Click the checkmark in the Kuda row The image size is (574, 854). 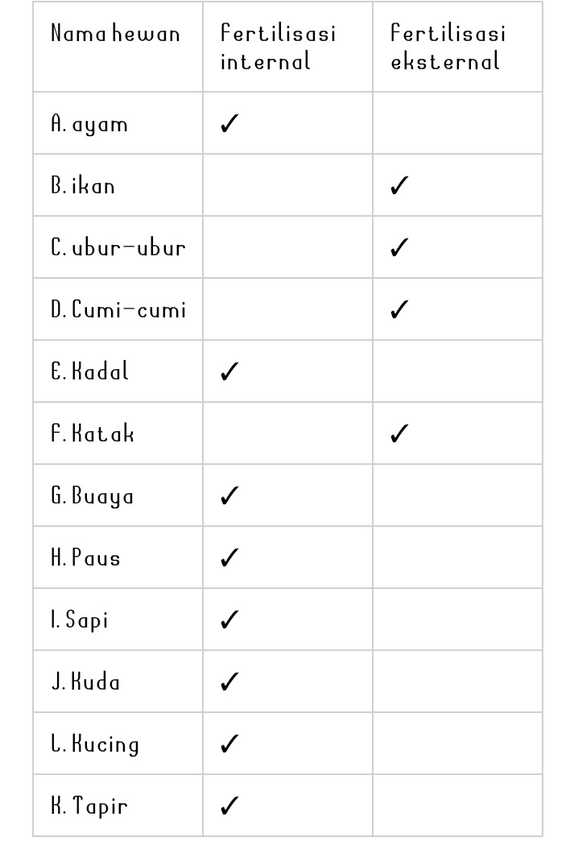(x=229, y=682)
